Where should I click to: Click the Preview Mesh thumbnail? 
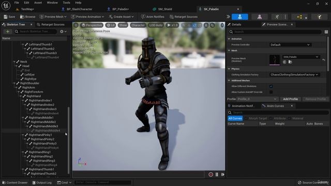click(275, 60)
